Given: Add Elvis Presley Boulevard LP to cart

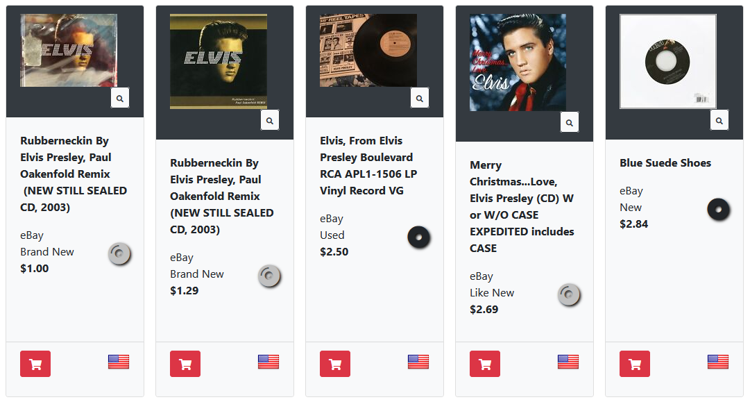Looking at the screenshot, I should (x=335, y=365).
